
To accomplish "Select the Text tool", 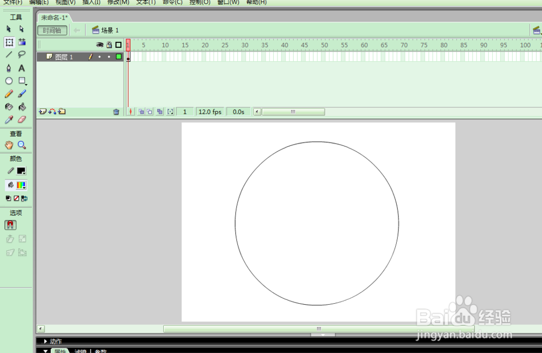I will (x=22, y=68).
